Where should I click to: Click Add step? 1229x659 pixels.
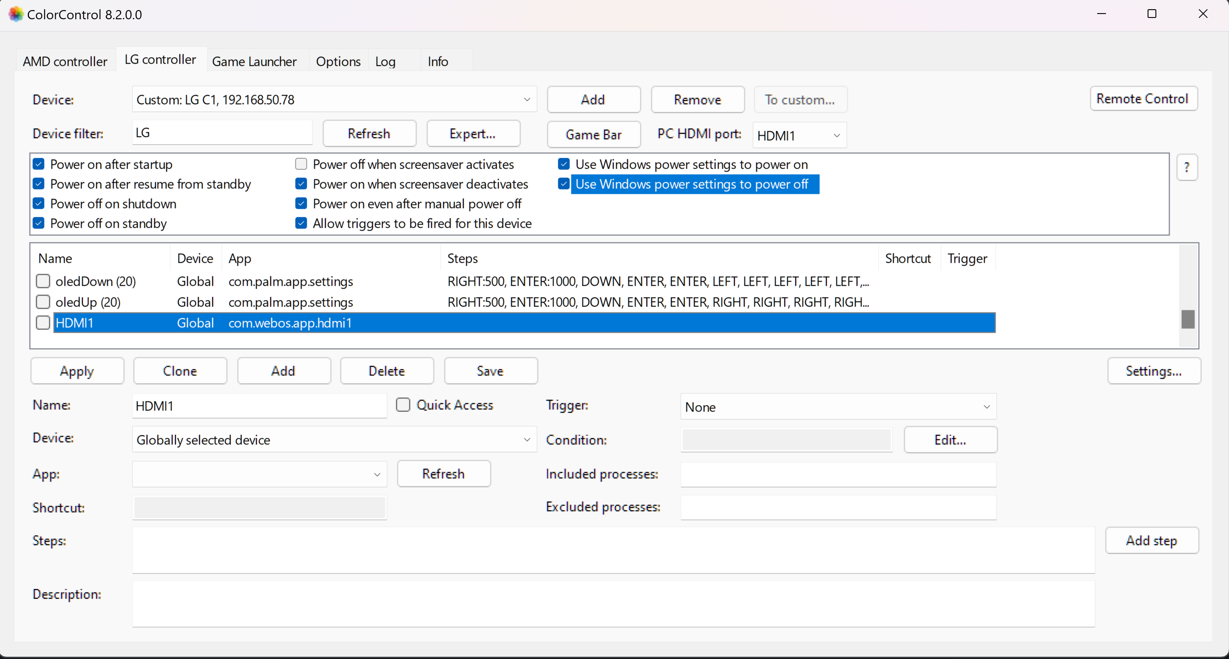(x=1151, y=540)
